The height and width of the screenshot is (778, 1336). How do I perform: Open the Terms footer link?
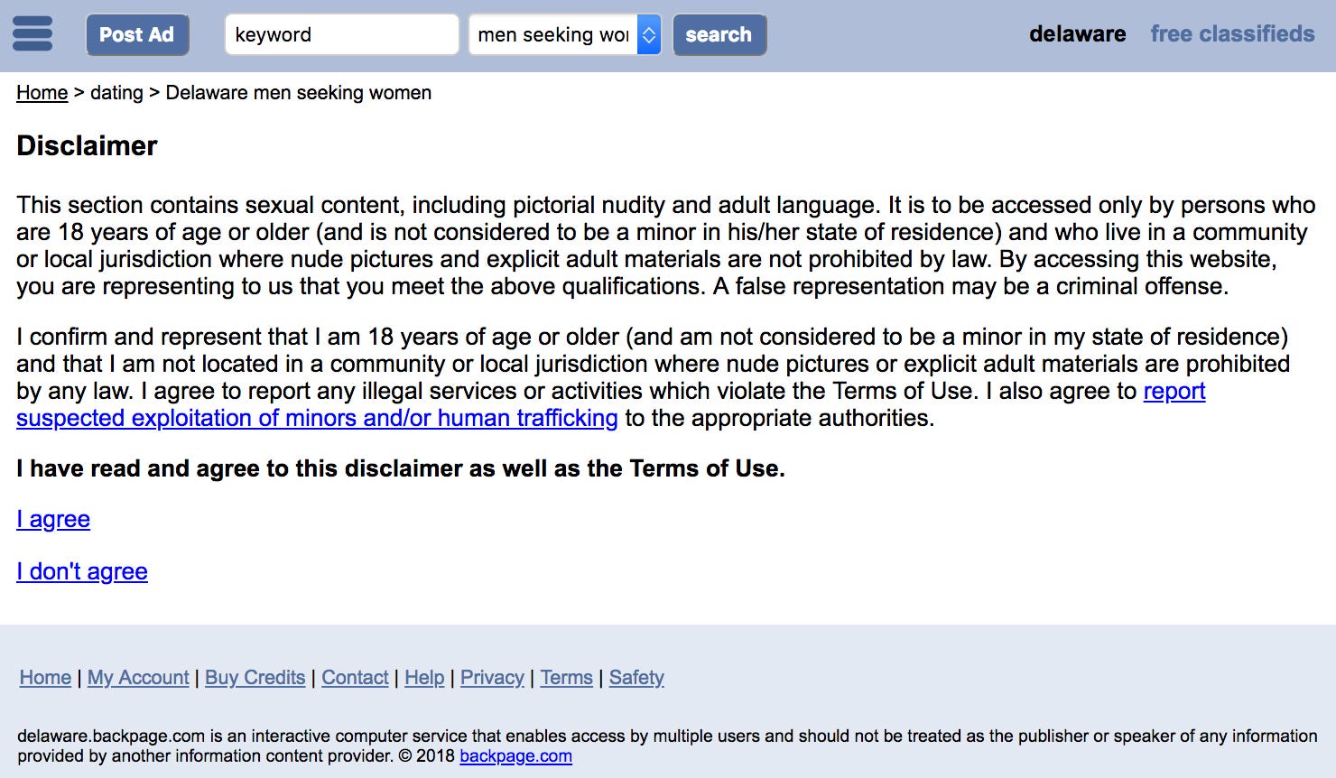(x=567, y=678)
